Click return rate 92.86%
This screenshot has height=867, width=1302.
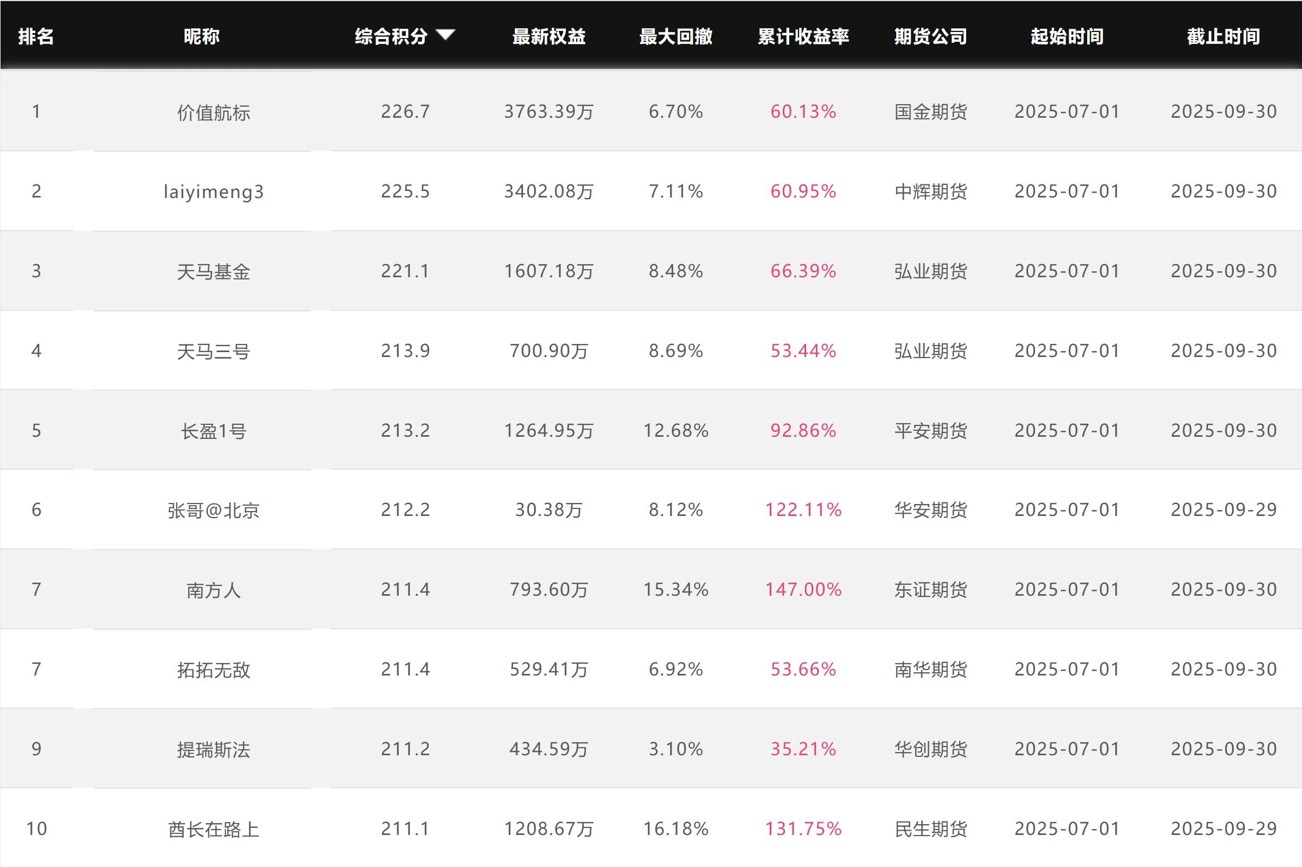pos(803,430)
